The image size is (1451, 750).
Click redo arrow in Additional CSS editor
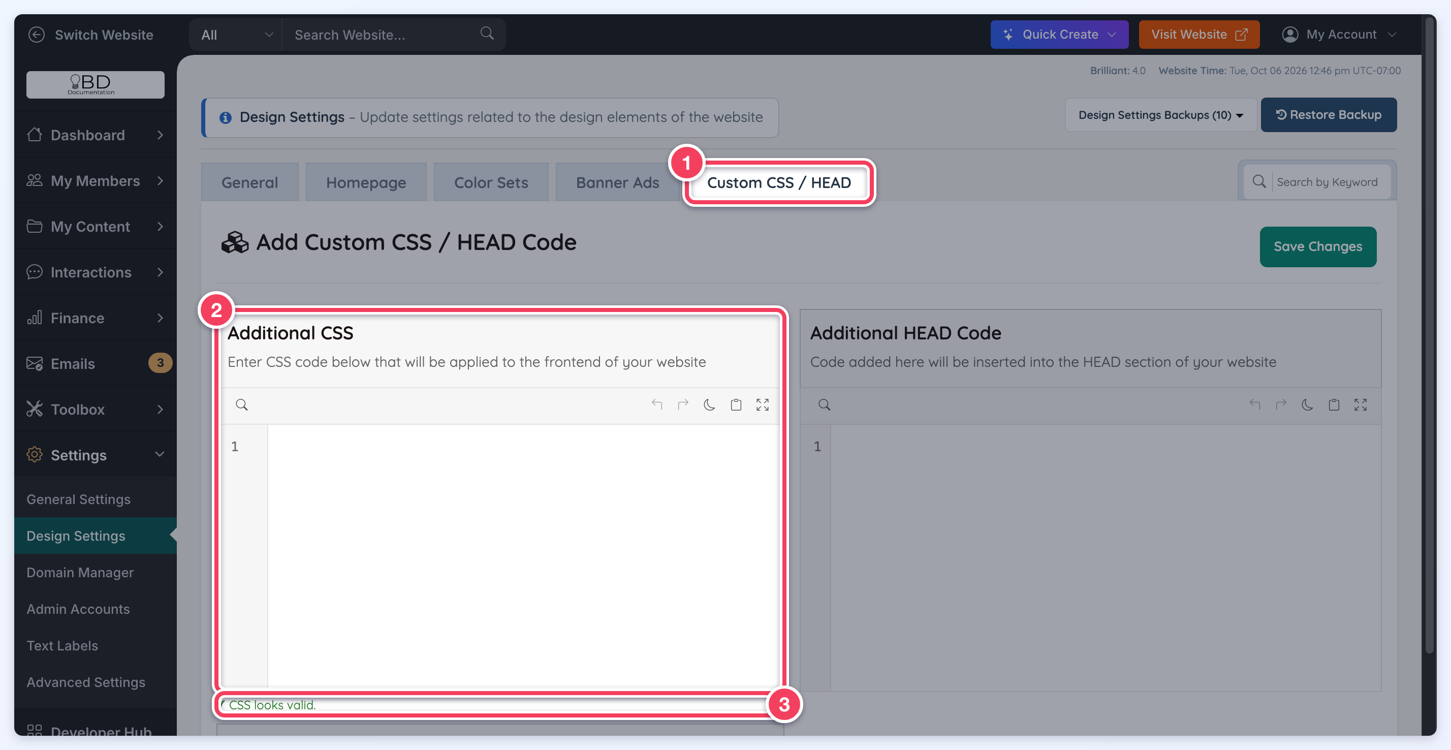tap(683, 404)
